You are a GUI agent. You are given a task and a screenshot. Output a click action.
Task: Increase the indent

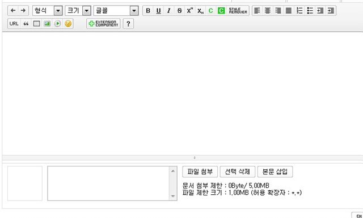pyautogui.click(x=331, y=11)
